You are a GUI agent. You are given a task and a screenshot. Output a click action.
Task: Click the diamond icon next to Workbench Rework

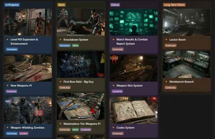click(x=166, y=82)
